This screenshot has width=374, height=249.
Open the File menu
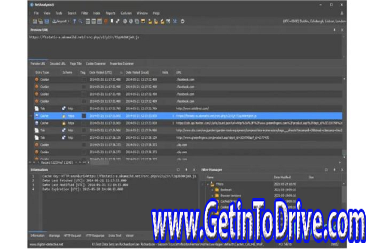[36, 13]
